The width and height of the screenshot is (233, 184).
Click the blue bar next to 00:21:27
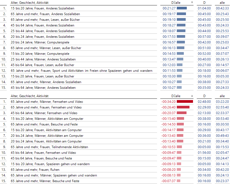coord(182,8)
